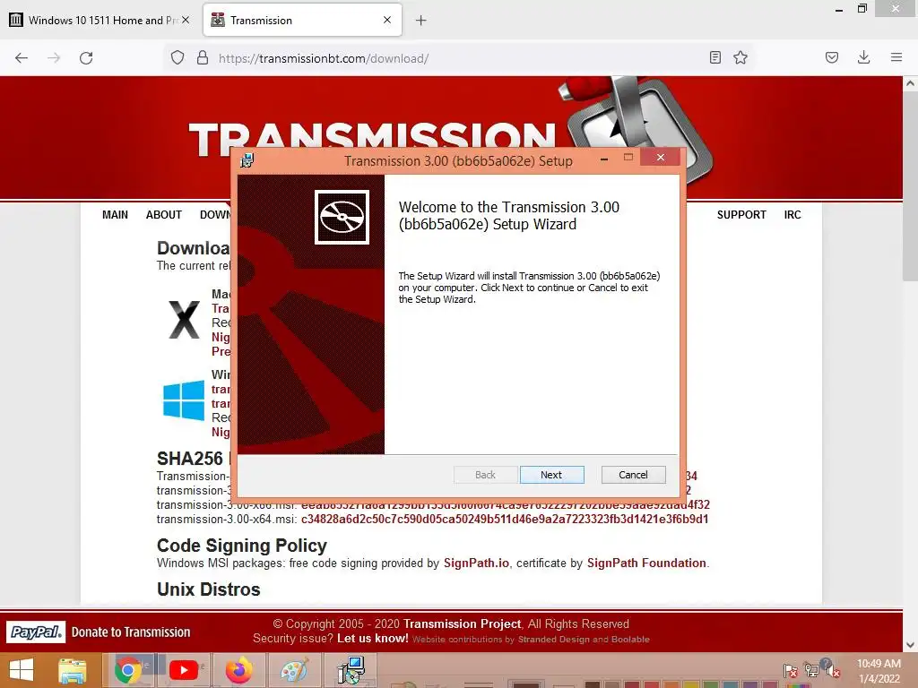Open Chrome from the taskbar
The height and width of the screenshot is (688, 918).
[x=127, y=671]
